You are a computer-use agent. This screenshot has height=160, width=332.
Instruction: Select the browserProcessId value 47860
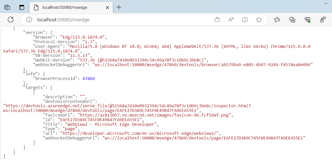tap(88, 78)
